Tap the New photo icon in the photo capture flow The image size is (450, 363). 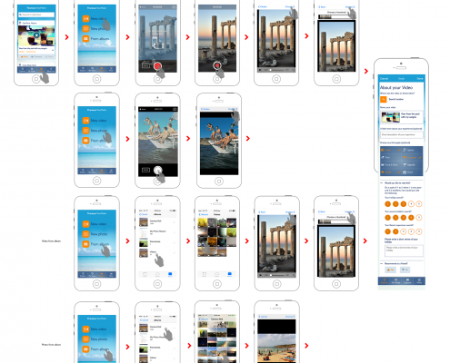(x=85, y=131)
